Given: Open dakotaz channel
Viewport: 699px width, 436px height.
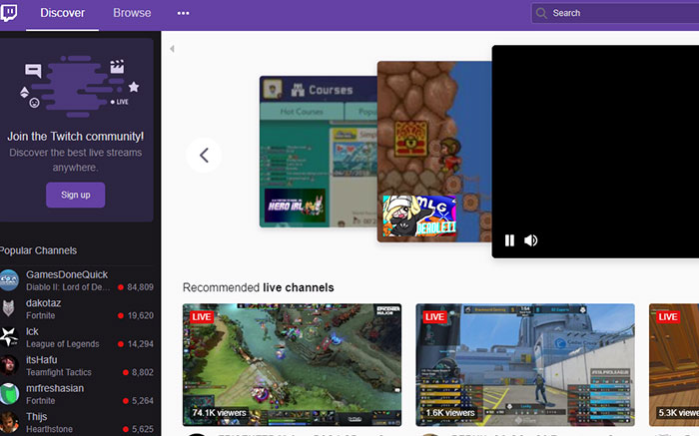Looking at the screenshot, I should 77,309.
